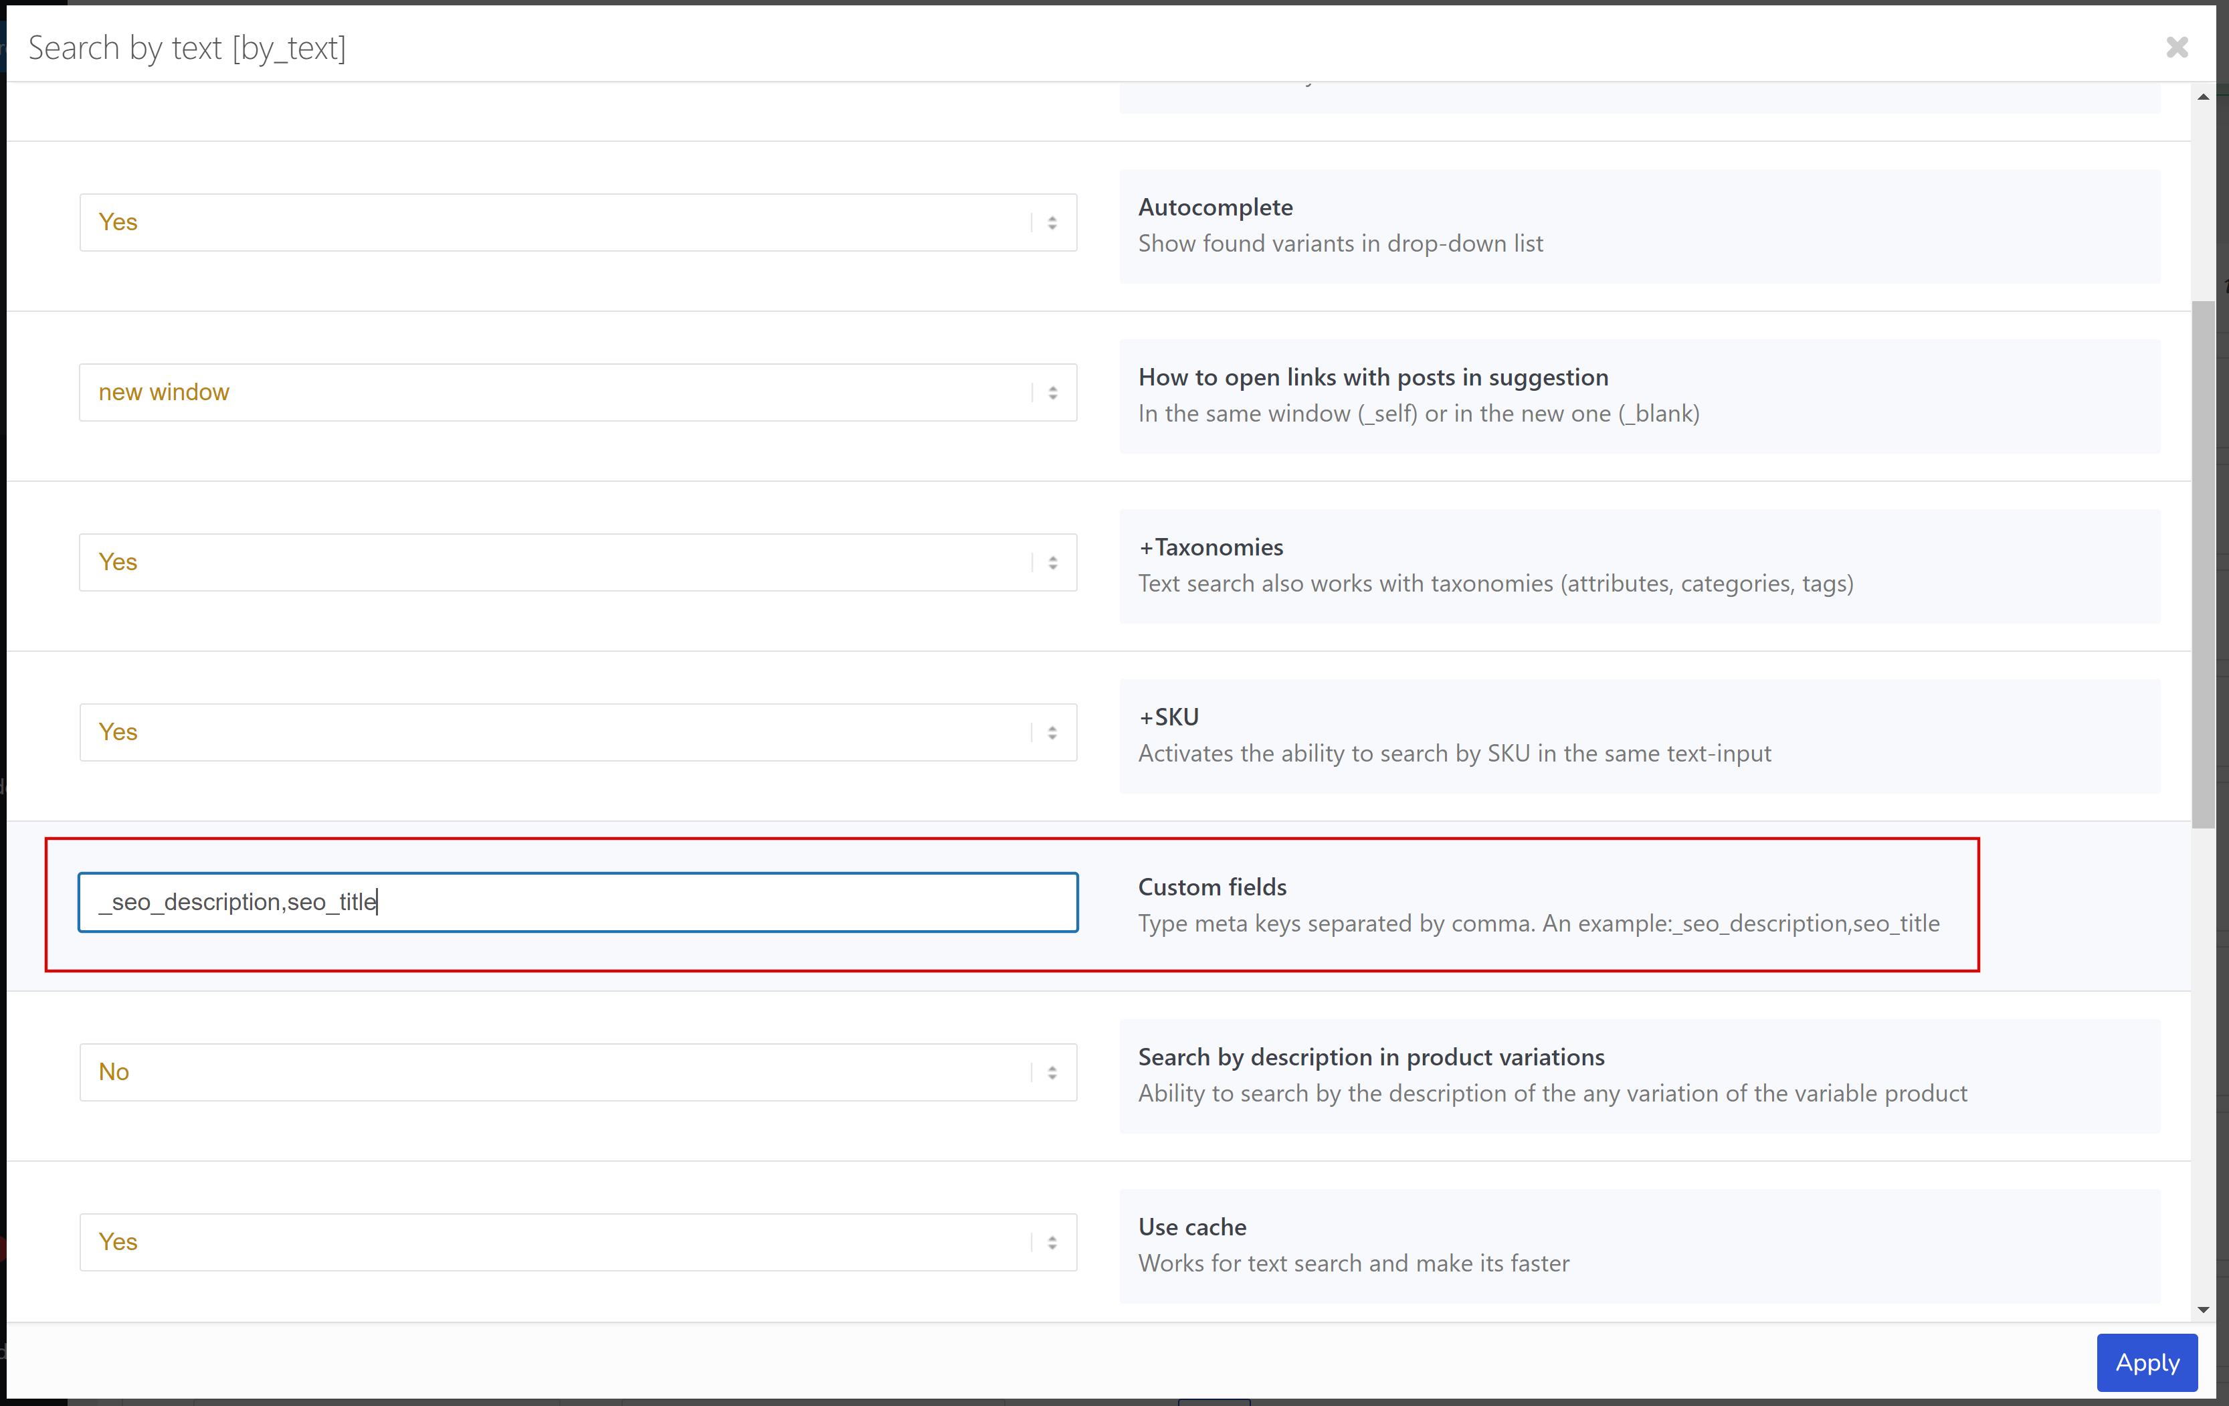Click the scrollbar up arrow
Screen dimensions: 2229x1406
pos(2203,96)
